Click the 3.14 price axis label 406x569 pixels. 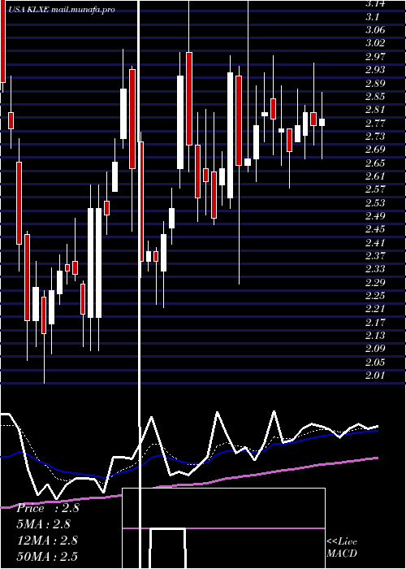pyautogui.click(x=375, y=4)
